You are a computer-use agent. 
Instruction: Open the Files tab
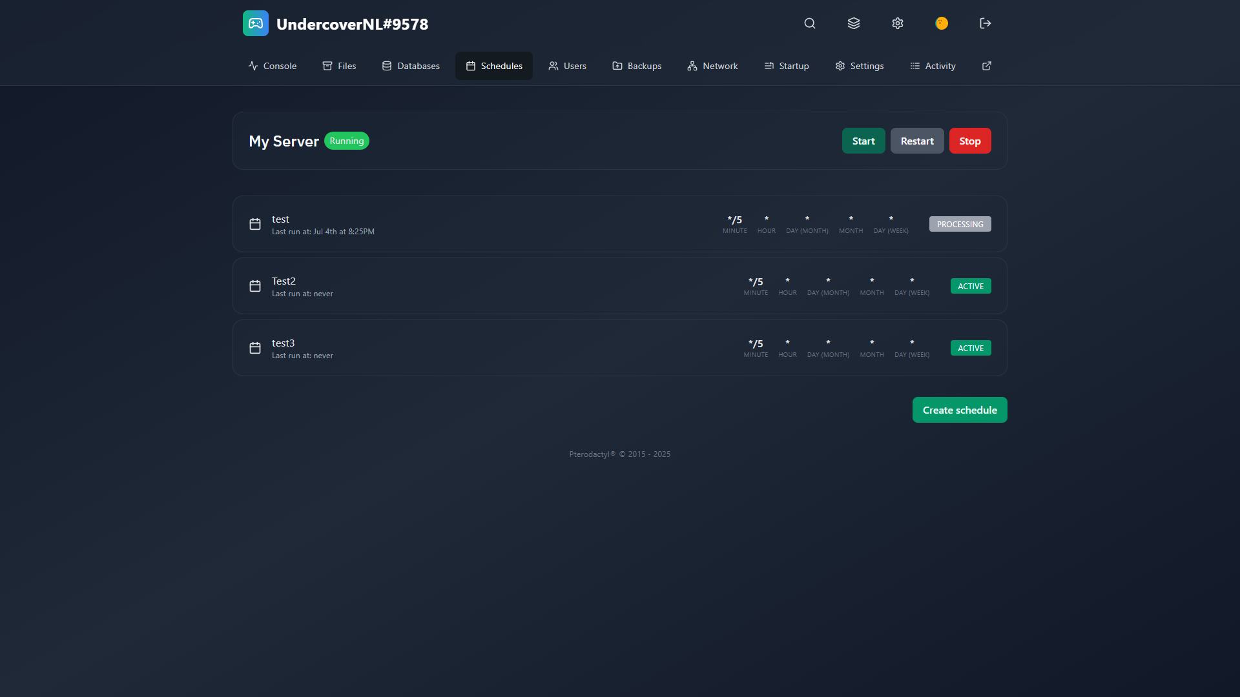point(339,66)
